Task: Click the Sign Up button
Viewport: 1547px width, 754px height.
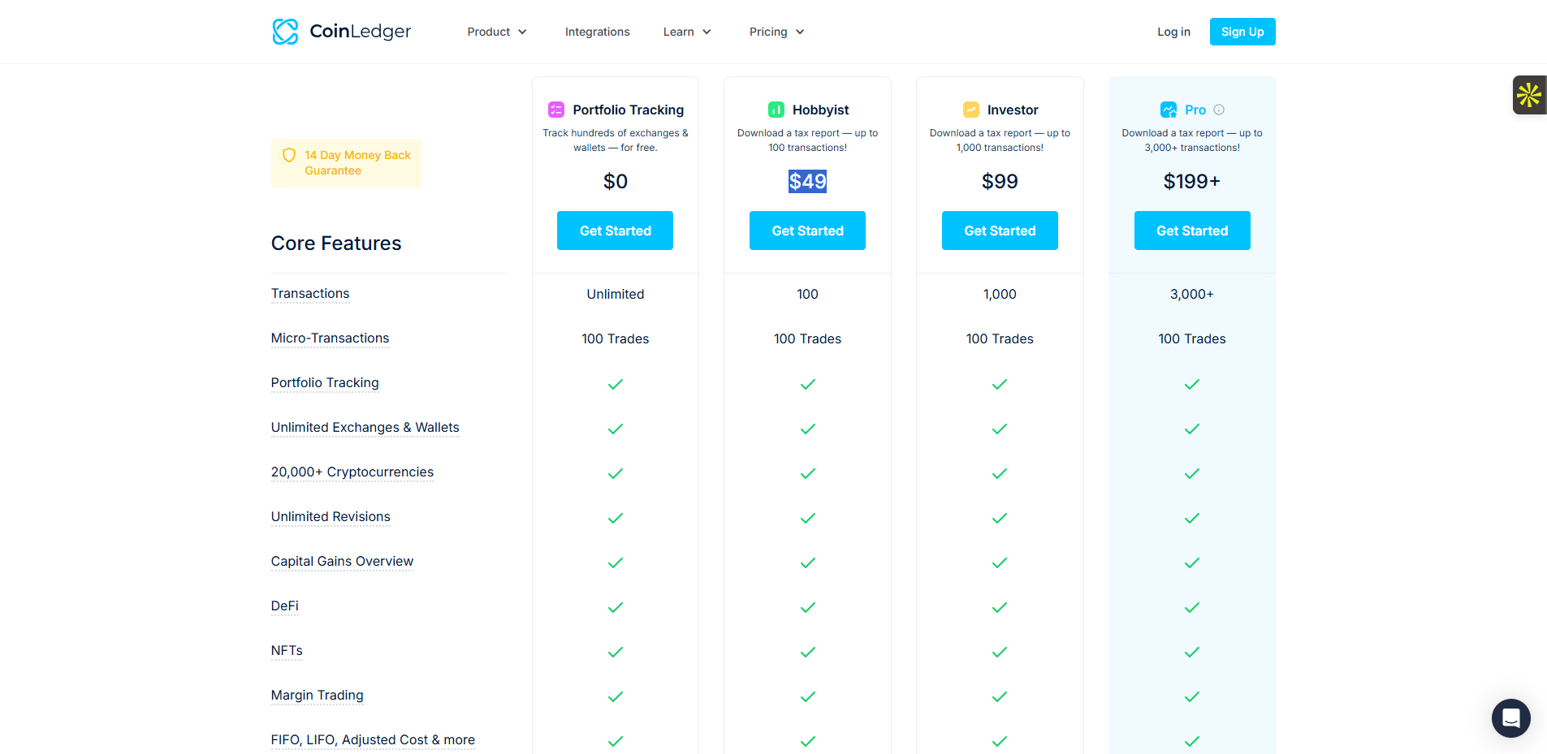Action: point(1242,32)
